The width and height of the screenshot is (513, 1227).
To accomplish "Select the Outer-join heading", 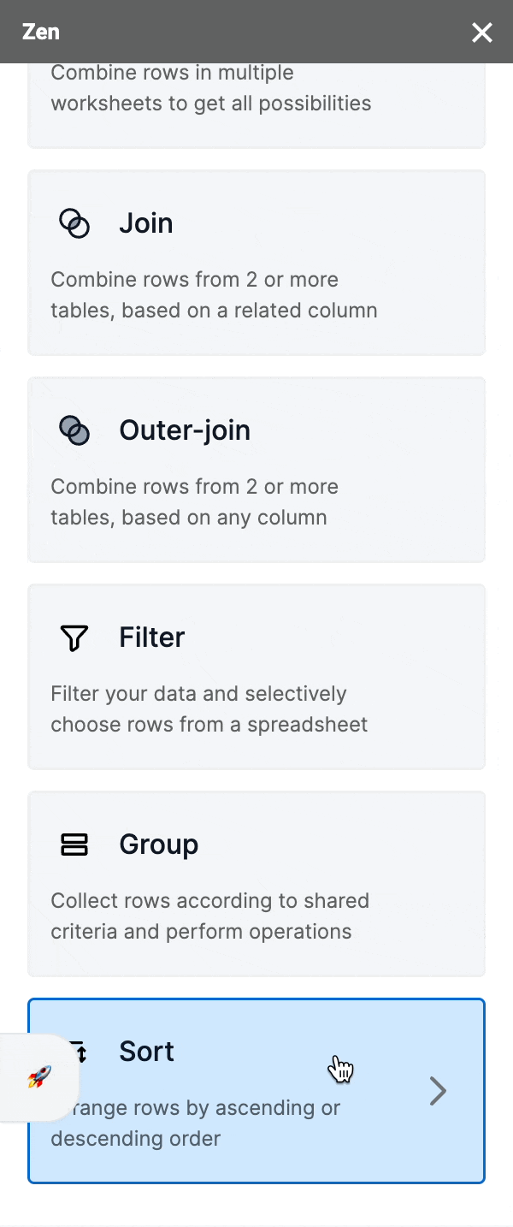I will coord(185,430).
